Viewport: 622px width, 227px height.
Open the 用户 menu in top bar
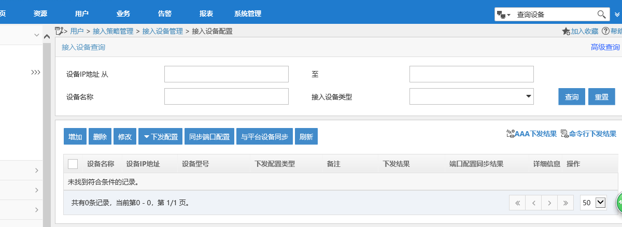pos(82,14)
